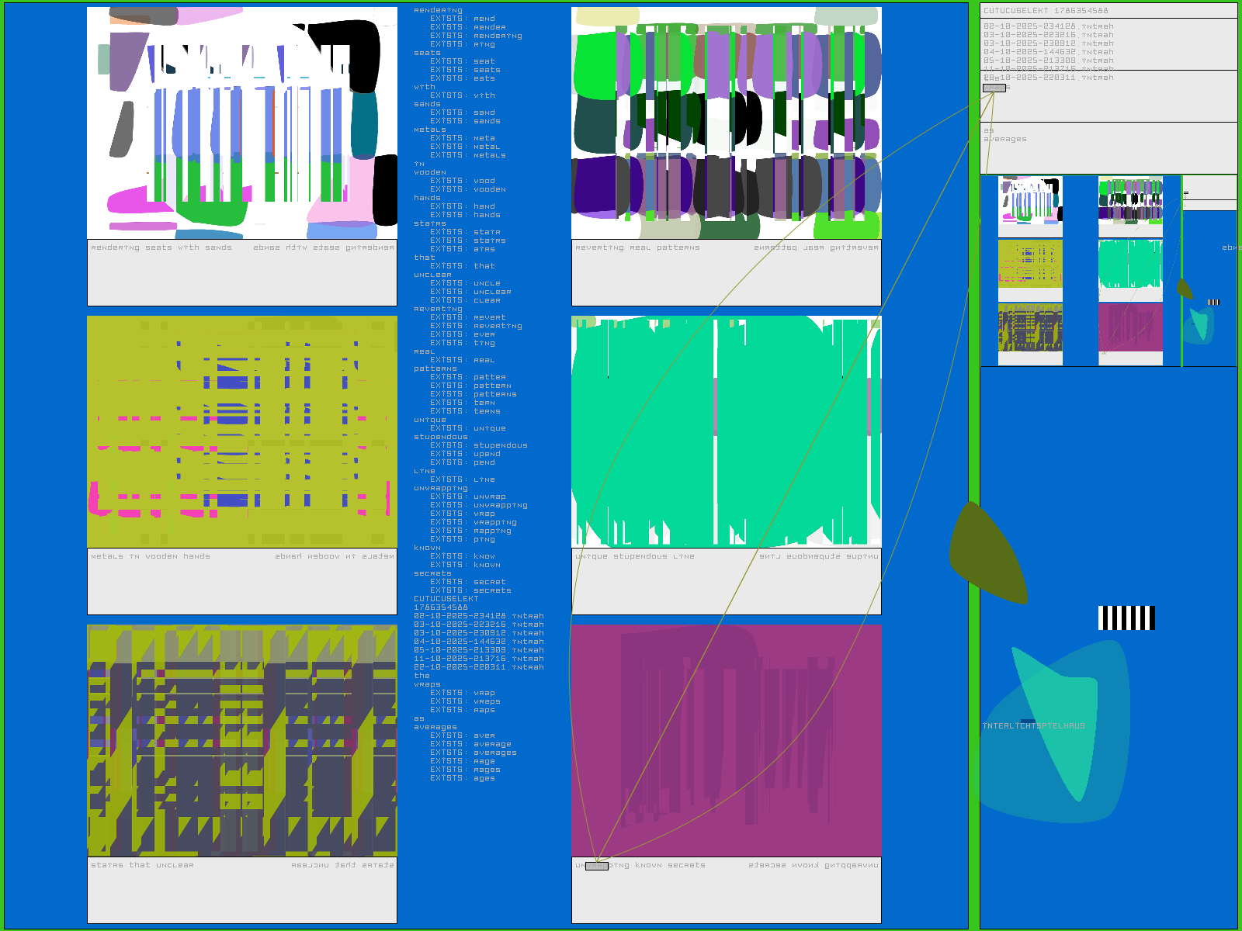Open 02-10-2025-234128.intrah in the top-right list
The width and height of the screenshot is (1242, 931).
click(x=1048, y=26)
